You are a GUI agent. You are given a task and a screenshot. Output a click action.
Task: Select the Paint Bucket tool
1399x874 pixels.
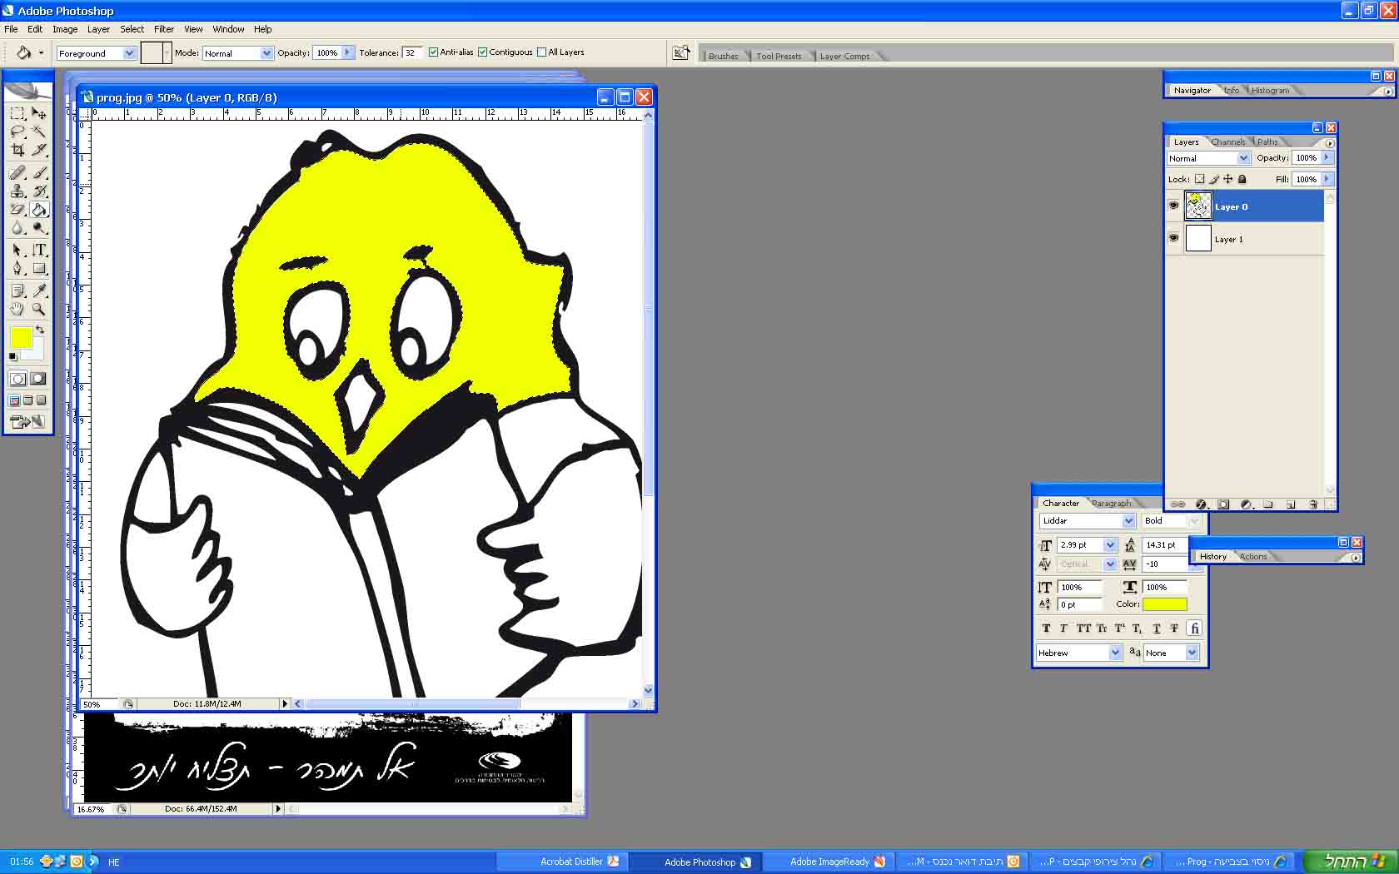pos(39,209)
